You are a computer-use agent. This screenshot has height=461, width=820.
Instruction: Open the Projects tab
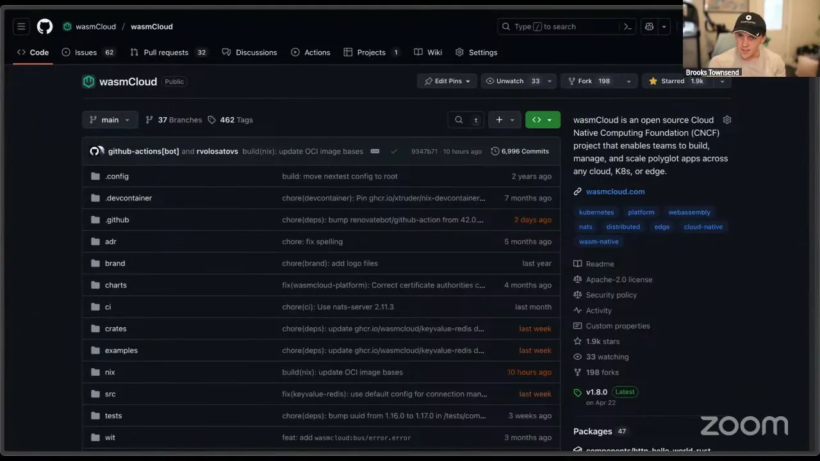point(372,53)
